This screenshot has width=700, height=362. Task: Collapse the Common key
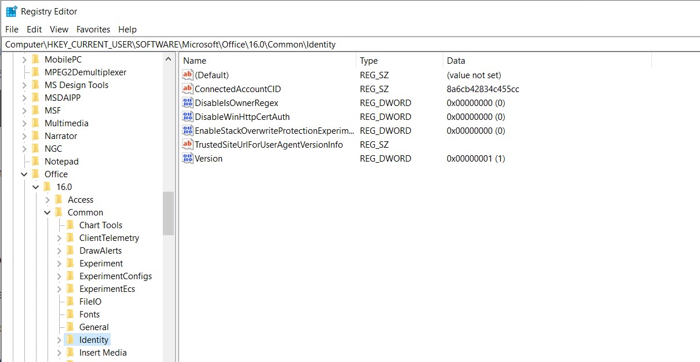pyautogui.click(x=48, y=212)
